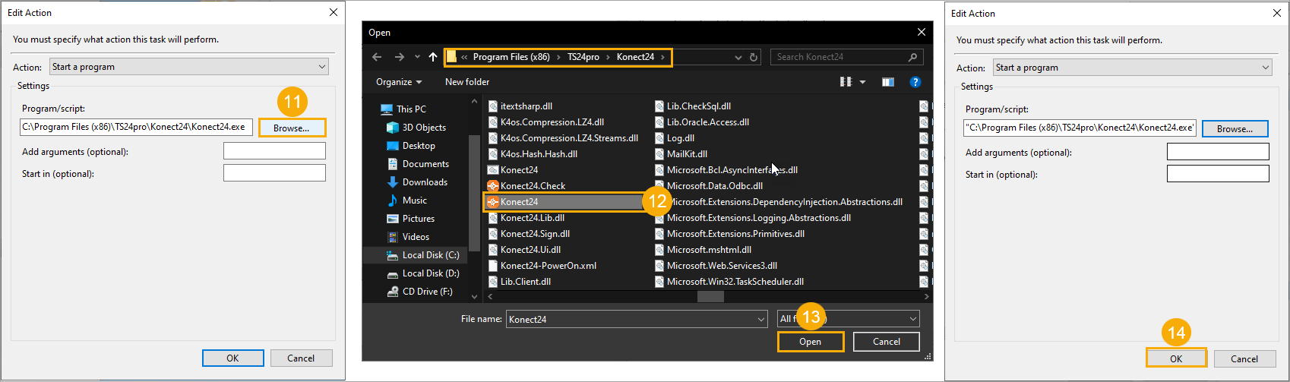Image resolution: width=1290 pixels, height=382 pixels.
Task: Click OK in the right Edit Action dialog
Action: tap(1176, 358)
